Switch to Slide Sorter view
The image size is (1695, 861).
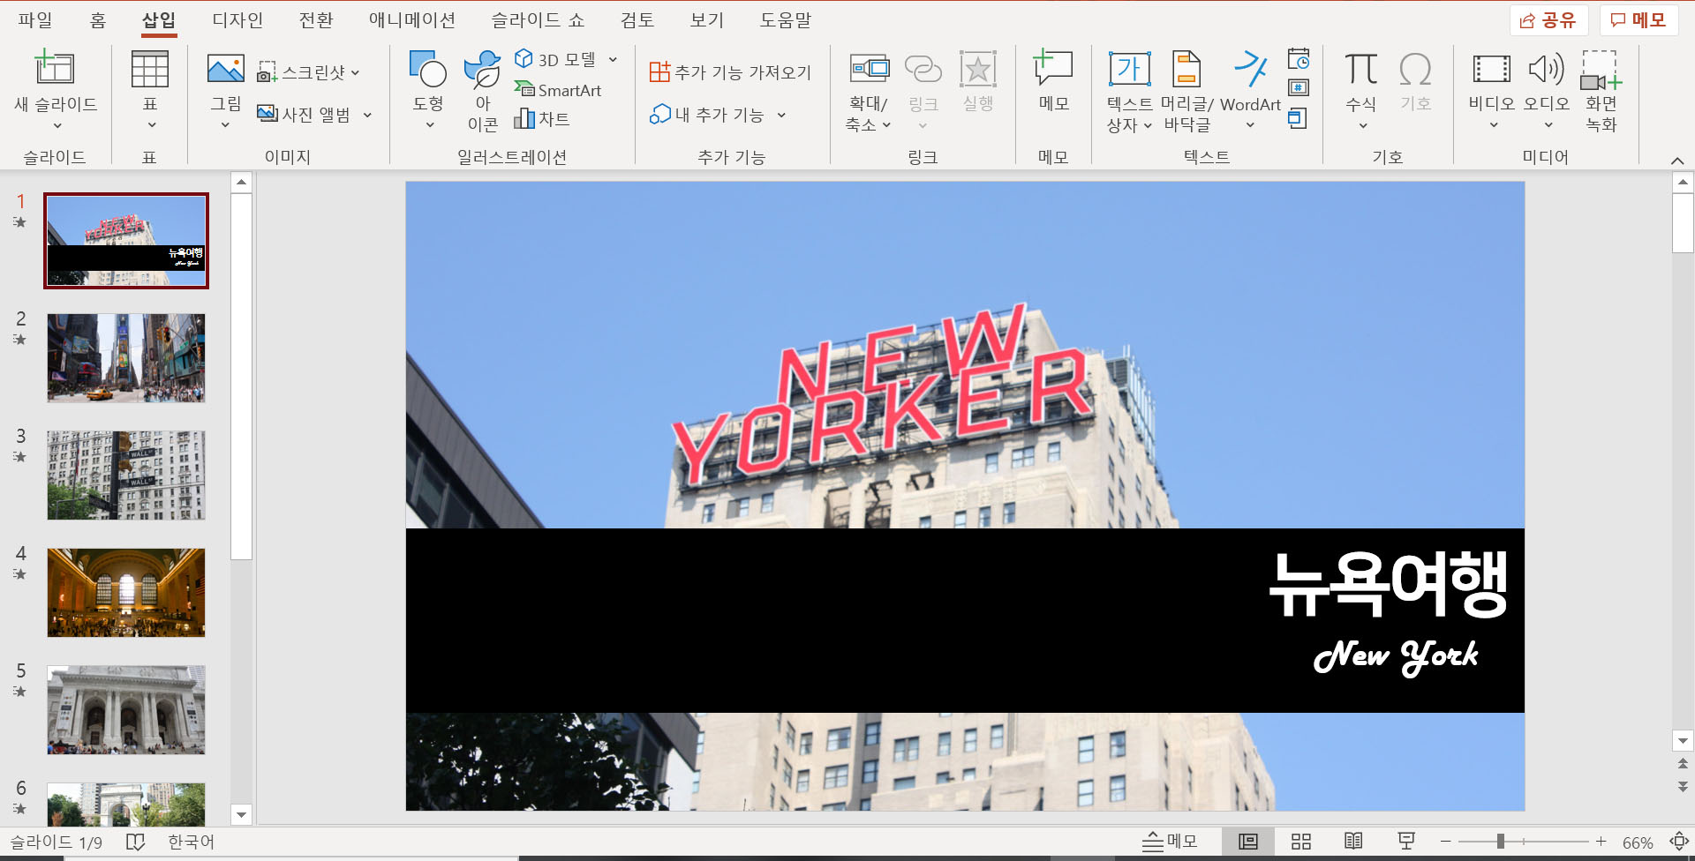click(x=1301, y=842)
